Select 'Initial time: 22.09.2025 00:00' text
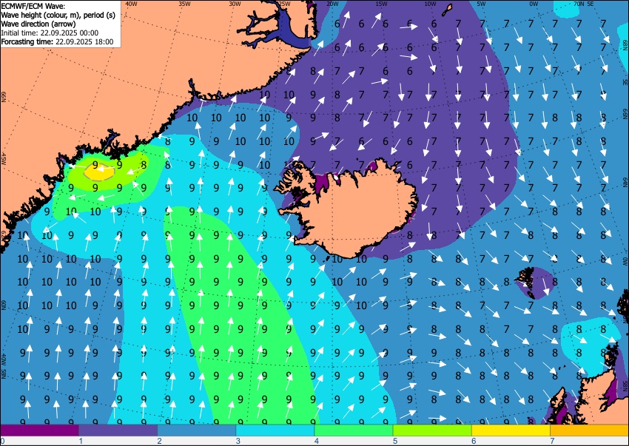This screenshot has height=446, width=629. tap(50, 33)
